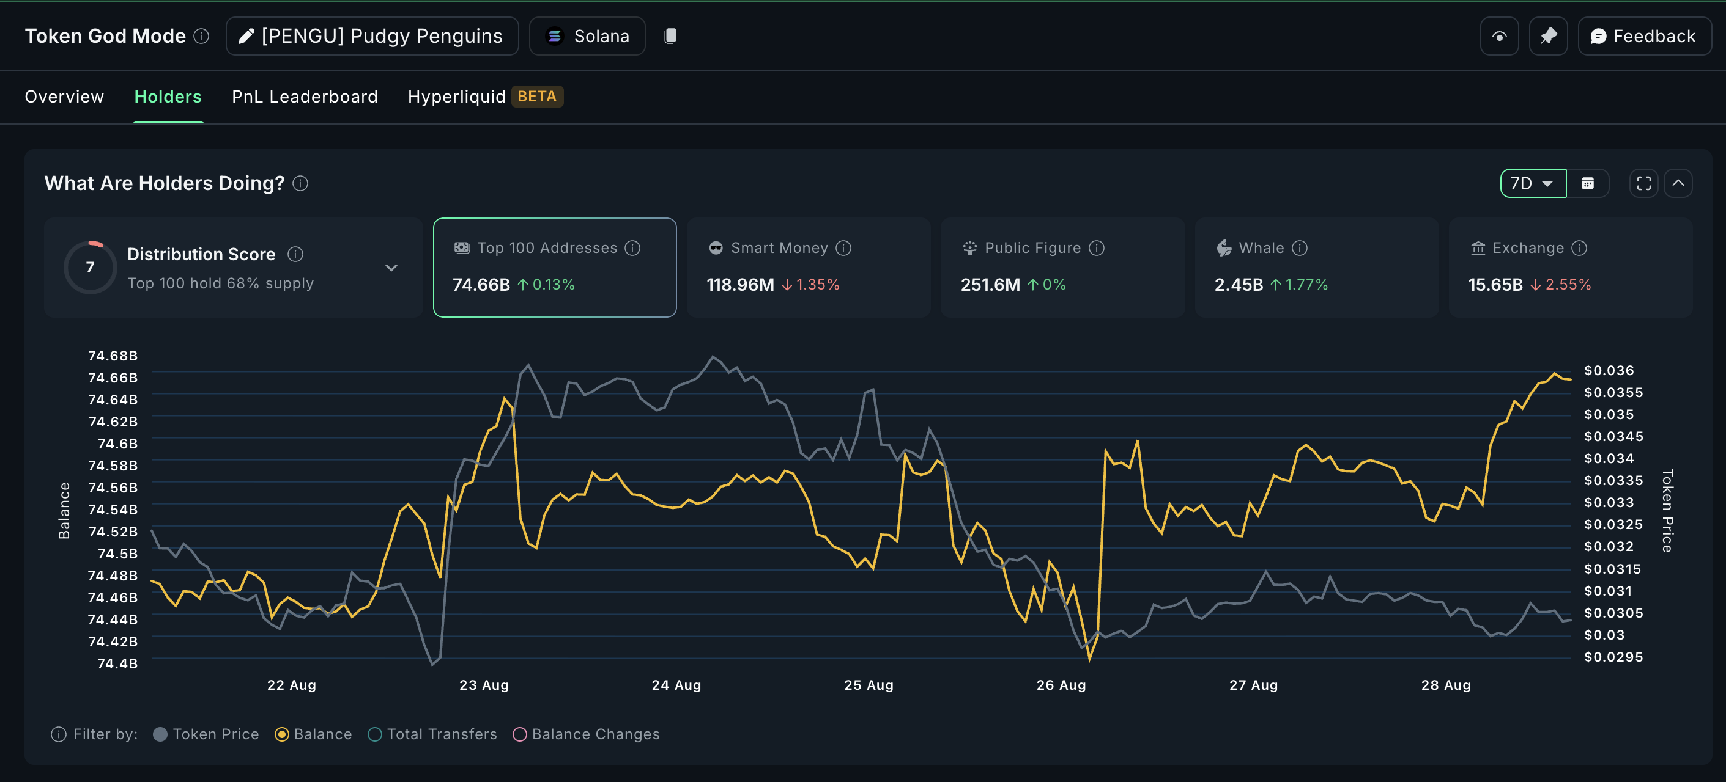The width and height of the screenshot is (1726, 782).
Task: Enable the Balance Changes filter
Action: 585,734
